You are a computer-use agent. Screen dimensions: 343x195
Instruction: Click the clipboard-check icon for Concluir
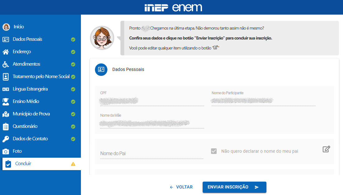tap(8, 164)
